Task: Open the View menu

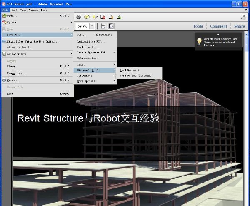Action: 23,10
